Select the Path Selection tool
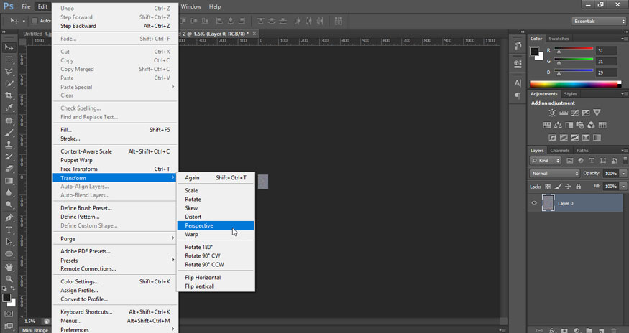This screenshot has width=629, height=333. [x=9, y=242]
